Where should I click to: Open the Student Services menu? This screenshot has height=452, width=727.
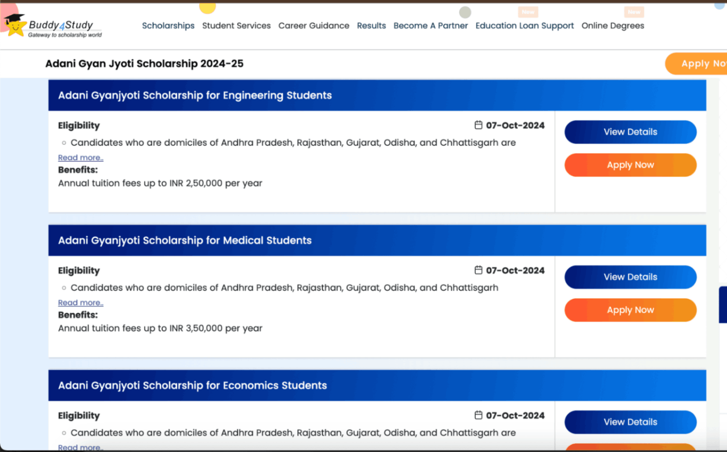click(236, 25)
